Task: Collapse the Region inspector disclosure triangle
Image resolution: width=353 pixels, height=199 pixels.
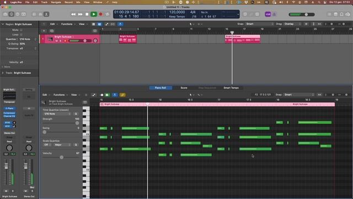Action: pyautogui.click(x=3, y=24)
